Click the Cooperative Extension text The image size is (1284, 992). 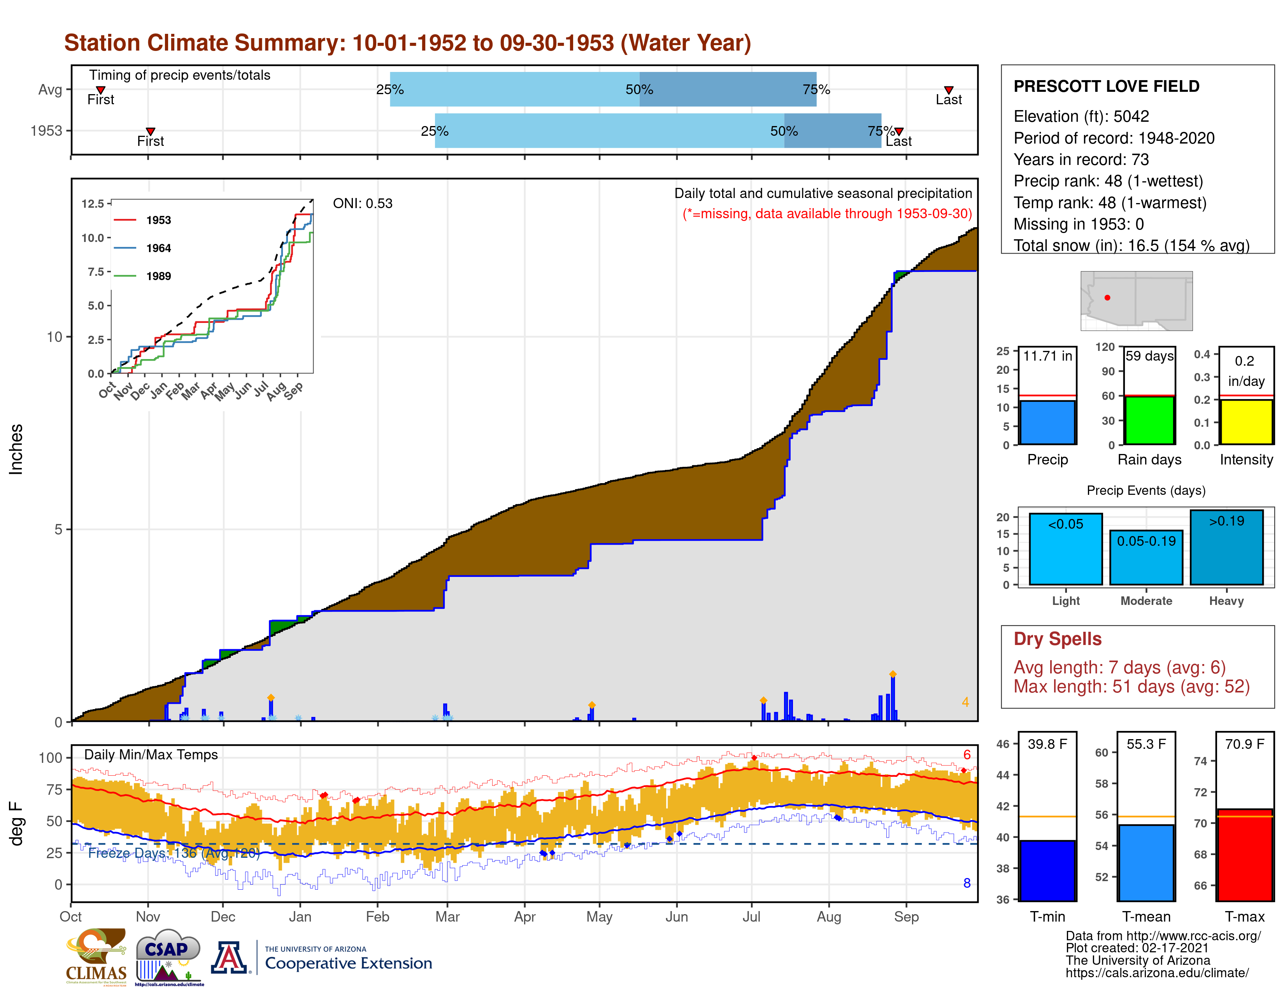[348, 963]
